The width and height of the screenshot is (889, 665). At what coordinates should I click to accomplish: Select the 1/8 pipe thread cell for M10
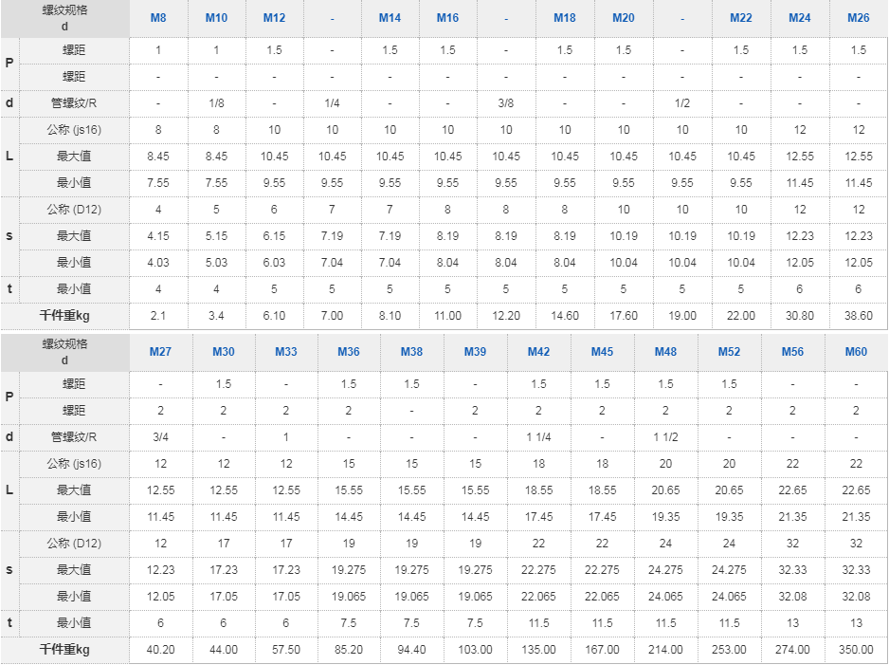pyautogui.click(x=216, y=103)
